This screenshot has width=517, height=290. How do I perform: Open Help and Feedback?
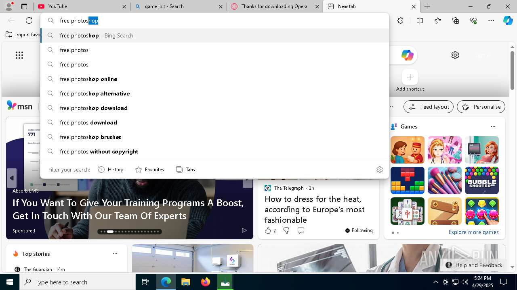474,265
